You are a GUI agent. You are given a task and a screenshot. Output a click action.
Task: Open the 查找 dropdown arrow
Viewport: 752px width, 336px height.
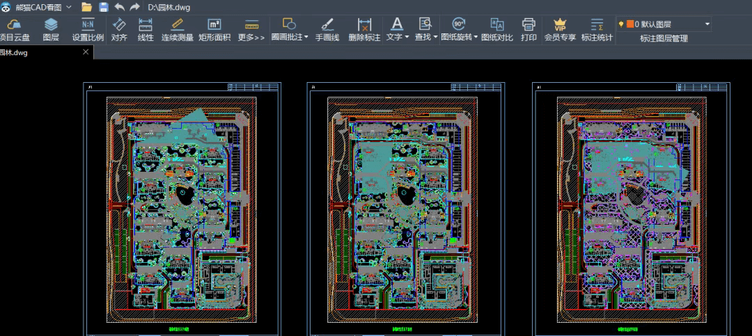pos(435,37)
